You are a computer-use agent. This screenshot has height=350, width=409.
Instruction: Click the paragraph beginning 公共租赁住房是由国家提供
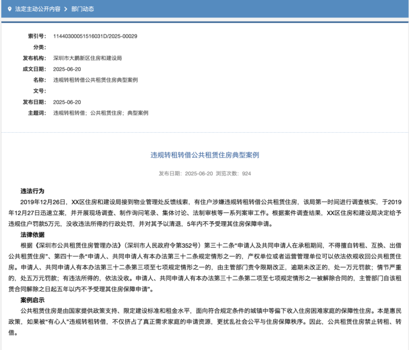(x=204, y=321)
